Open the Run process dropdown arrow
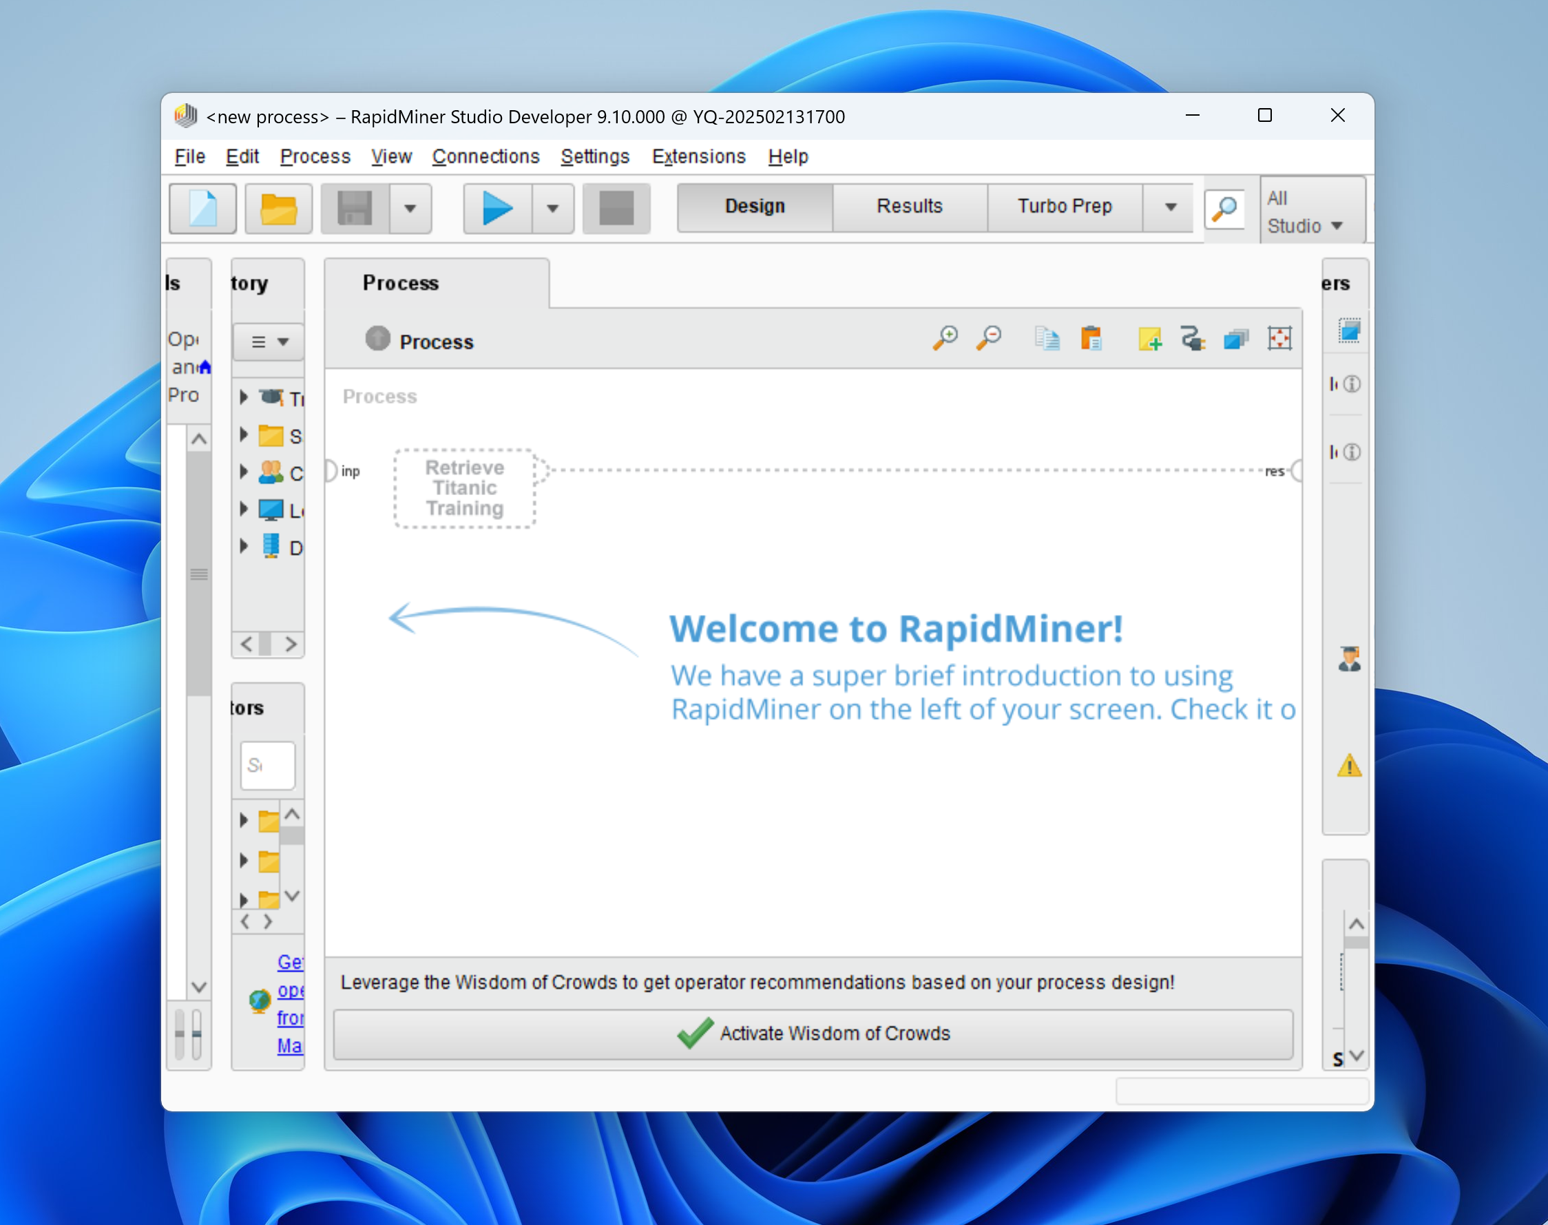Image resolution: width=1548 pixels, height=1225 pixels. 552,209
